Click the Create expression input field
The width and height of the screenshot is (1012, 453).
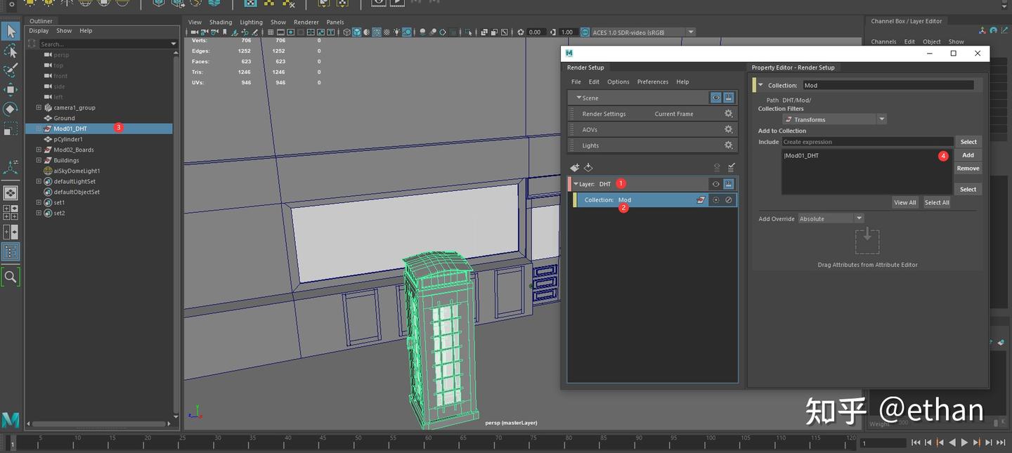pos(867,142)
